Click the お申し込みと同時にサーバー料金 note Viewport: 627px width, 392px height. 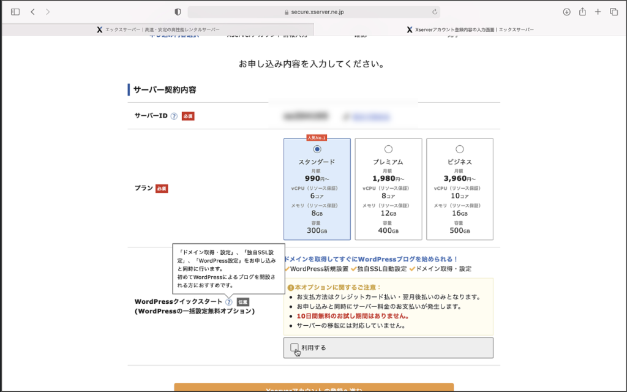[379, 307]
